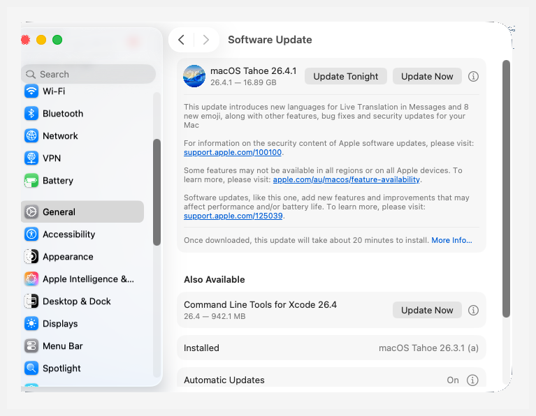Show info for macOS Tahoe 26.4.1 update
Image resolution: width=536 pixels, height=416 pixels.
point(473,77)
